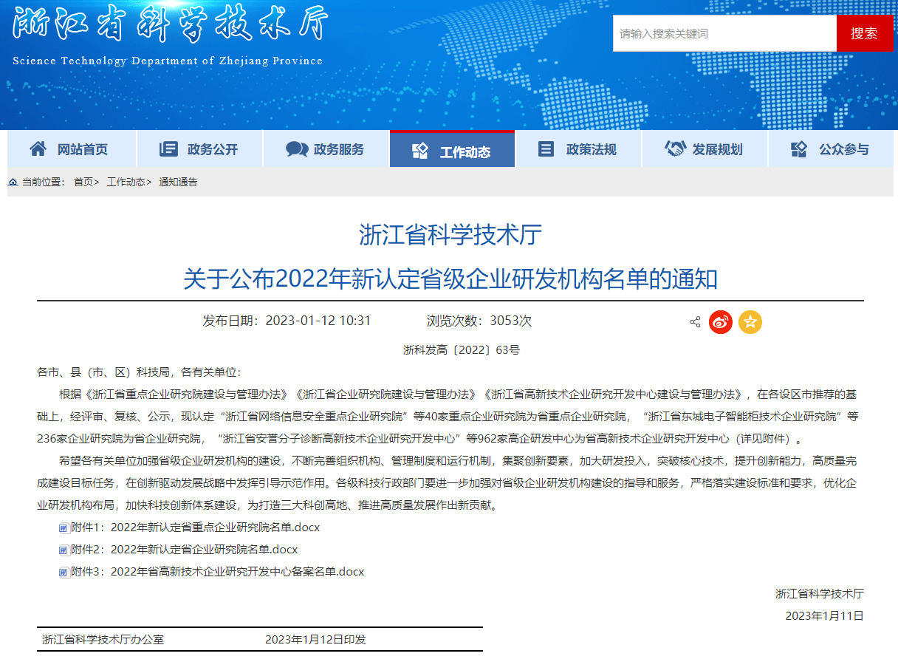Image resolution: width=898 pixels, height=659 pixels.
Task: Open the 公众参与 navigation tab
Action: [x=831, y=149]
